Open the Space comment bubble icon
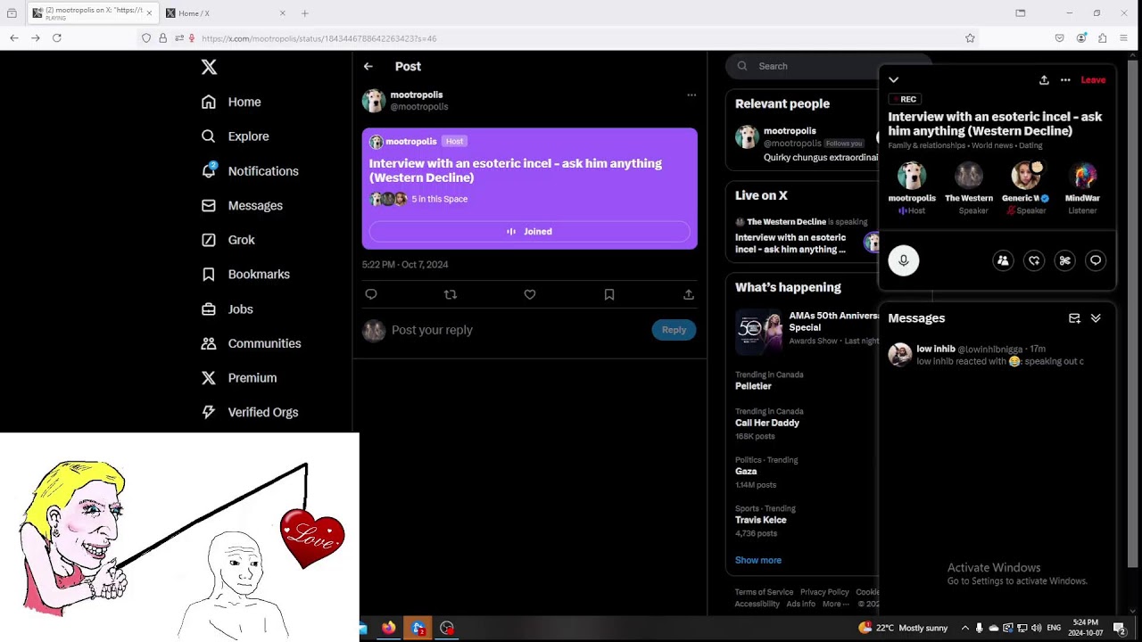The image size is (1142, 642). [x=1096, y=260]
